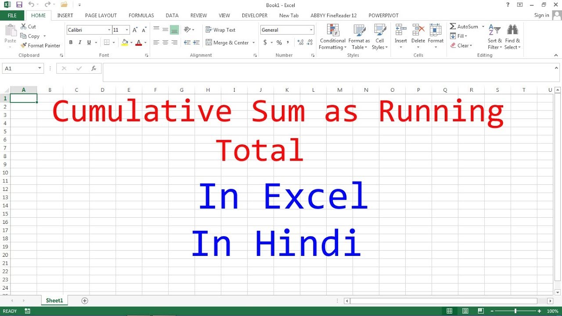Screen dimensions: 562x316
Task: Click the Delete cells icon
Action: coord(418,30)
